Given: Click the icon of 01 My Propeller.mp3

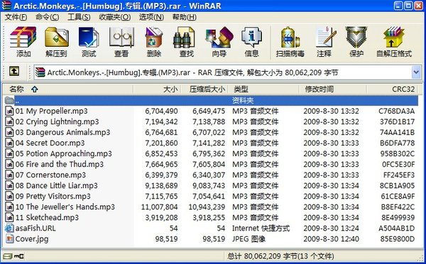Looking at the screenshot, I should tap(9, 111).
